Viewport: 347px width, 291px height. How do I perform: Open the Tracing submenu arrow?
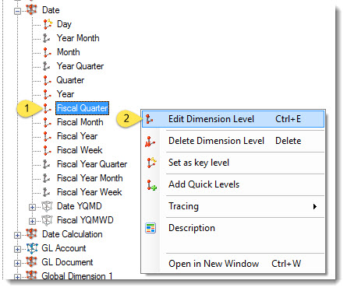pyautogui.click(x=315, y=207)
